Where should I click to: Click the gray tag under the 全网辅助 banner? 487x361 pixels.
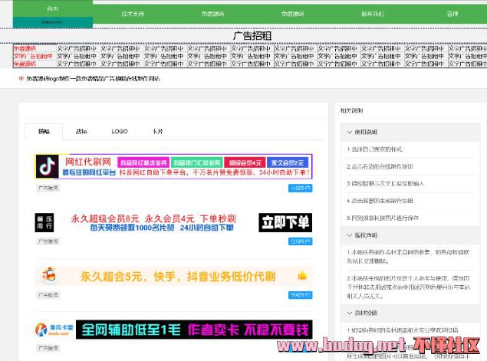48,348
